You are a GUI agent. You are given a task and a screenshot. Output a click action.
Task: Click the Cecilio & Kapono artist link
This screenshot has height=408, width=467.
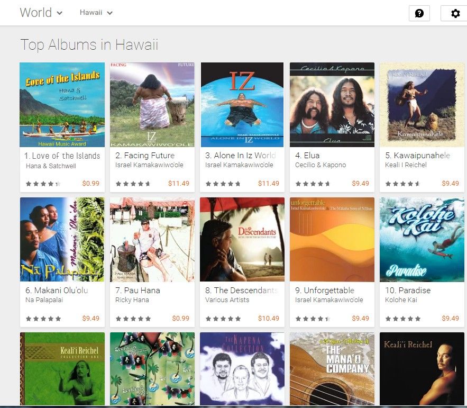[321, 165]
